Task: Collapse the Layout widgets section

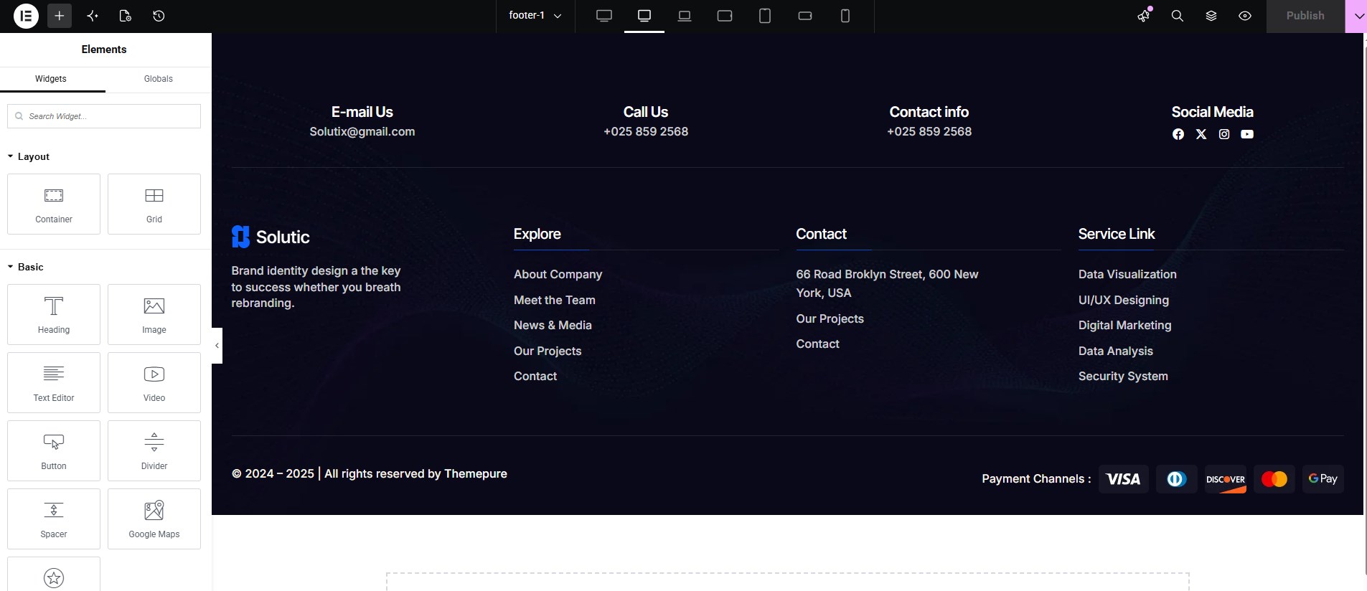Action: [29, 156]
